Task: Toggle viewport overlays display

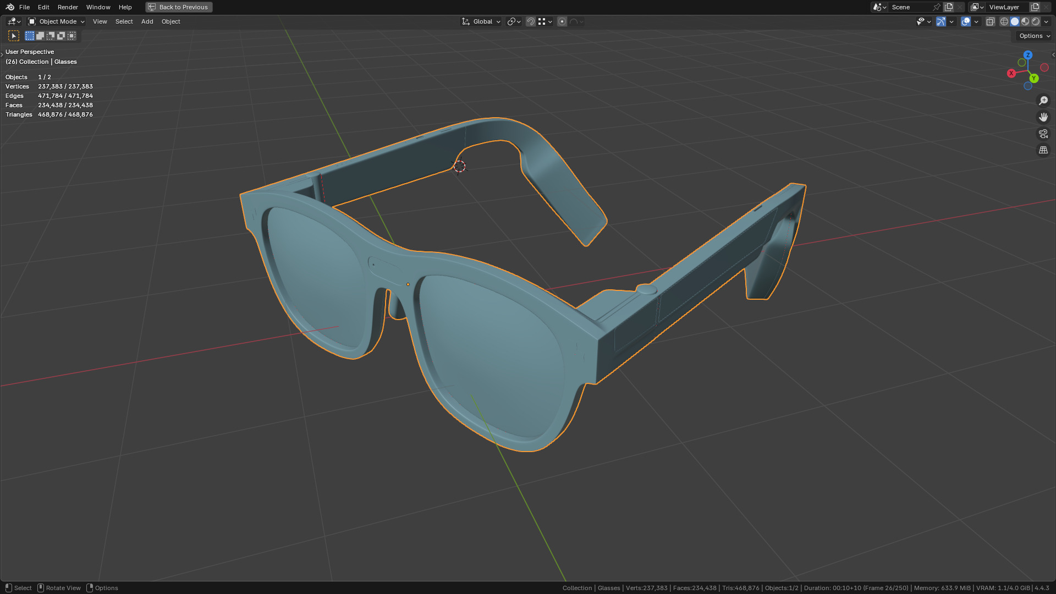Action: [966, 21]
